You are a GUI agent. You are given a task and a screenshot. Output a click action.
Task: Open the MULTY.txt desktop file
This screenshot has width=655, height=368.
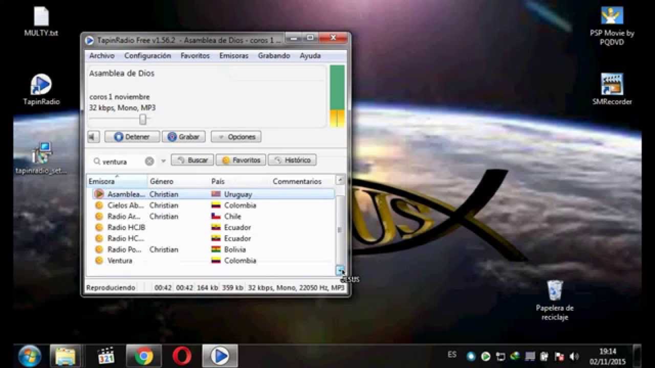tap(41, 22)
